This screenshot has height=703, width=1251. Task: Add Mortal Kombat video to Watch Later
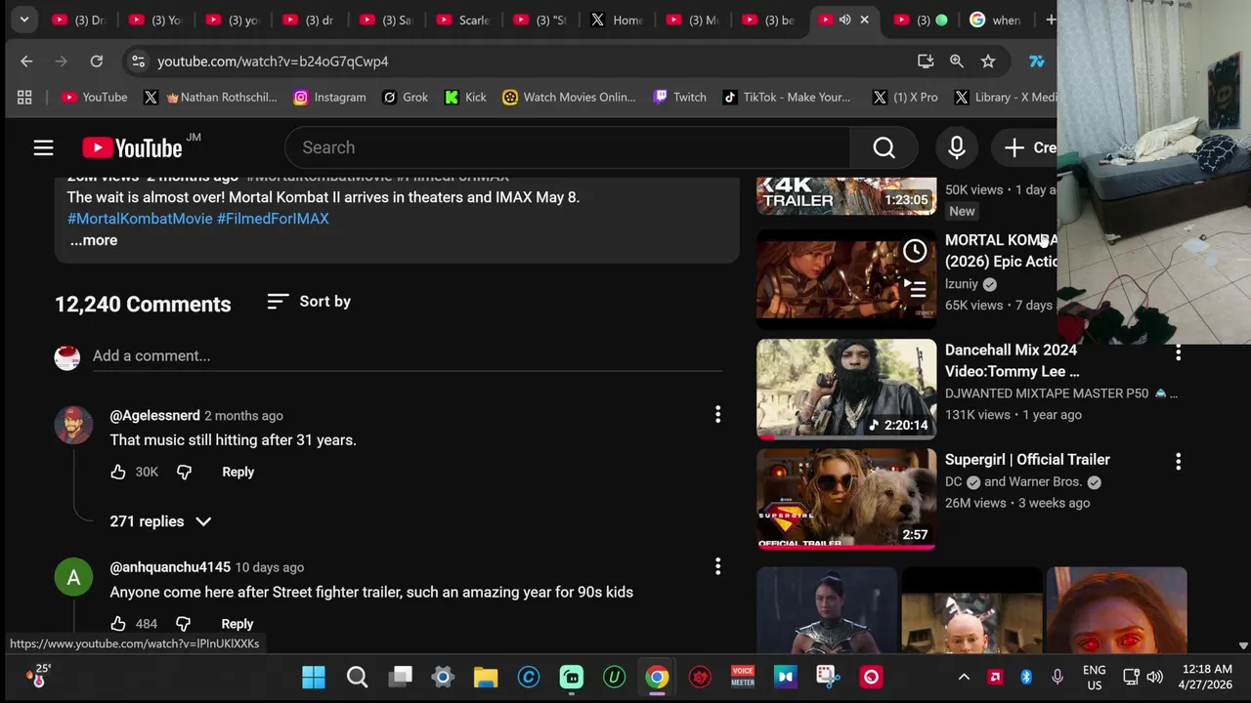click(915, 251)
